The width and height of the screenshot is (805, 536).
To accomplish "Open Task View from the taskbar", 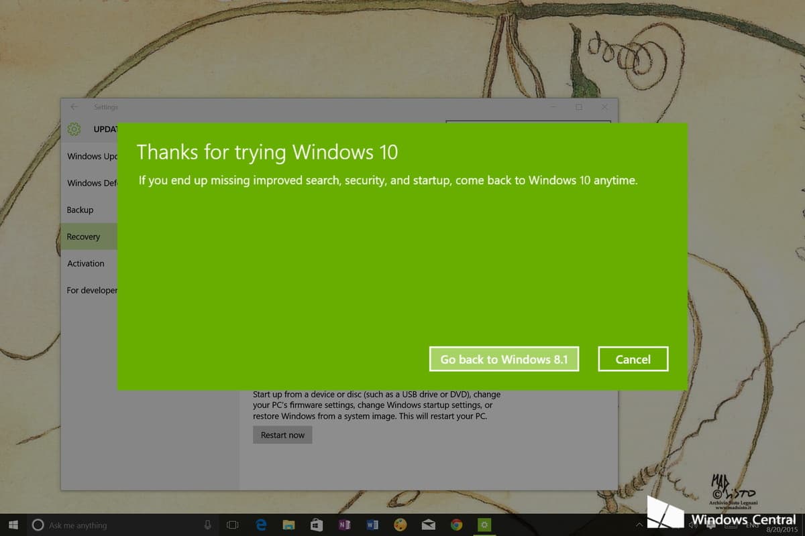I will pos(233,525).
